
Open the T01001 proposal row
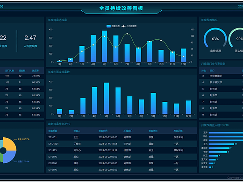click(121, 137)
